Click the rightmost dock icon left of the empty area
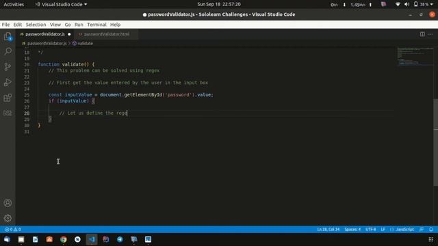This screenshot has height=246, width=438. click(x=148, y=239)
